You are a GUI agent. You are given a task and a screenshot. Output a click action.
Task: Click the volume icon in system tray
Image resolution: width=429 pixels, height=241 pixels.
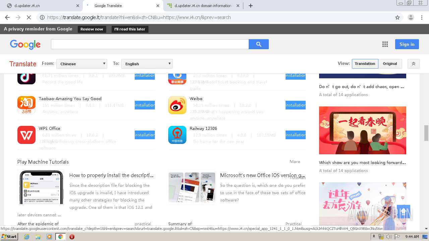click(389, 237)
